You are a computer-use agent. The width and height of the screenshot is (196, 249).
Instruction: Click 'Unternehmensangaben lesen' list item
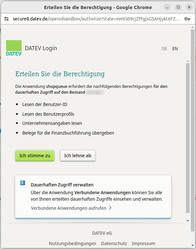[x=52, y=123]
